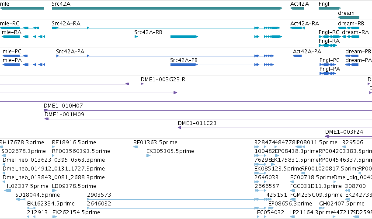The height and width of the screenshot is (219, 372).
Task: Click the LD09378.5prime EST label
Action: point(74,186)
